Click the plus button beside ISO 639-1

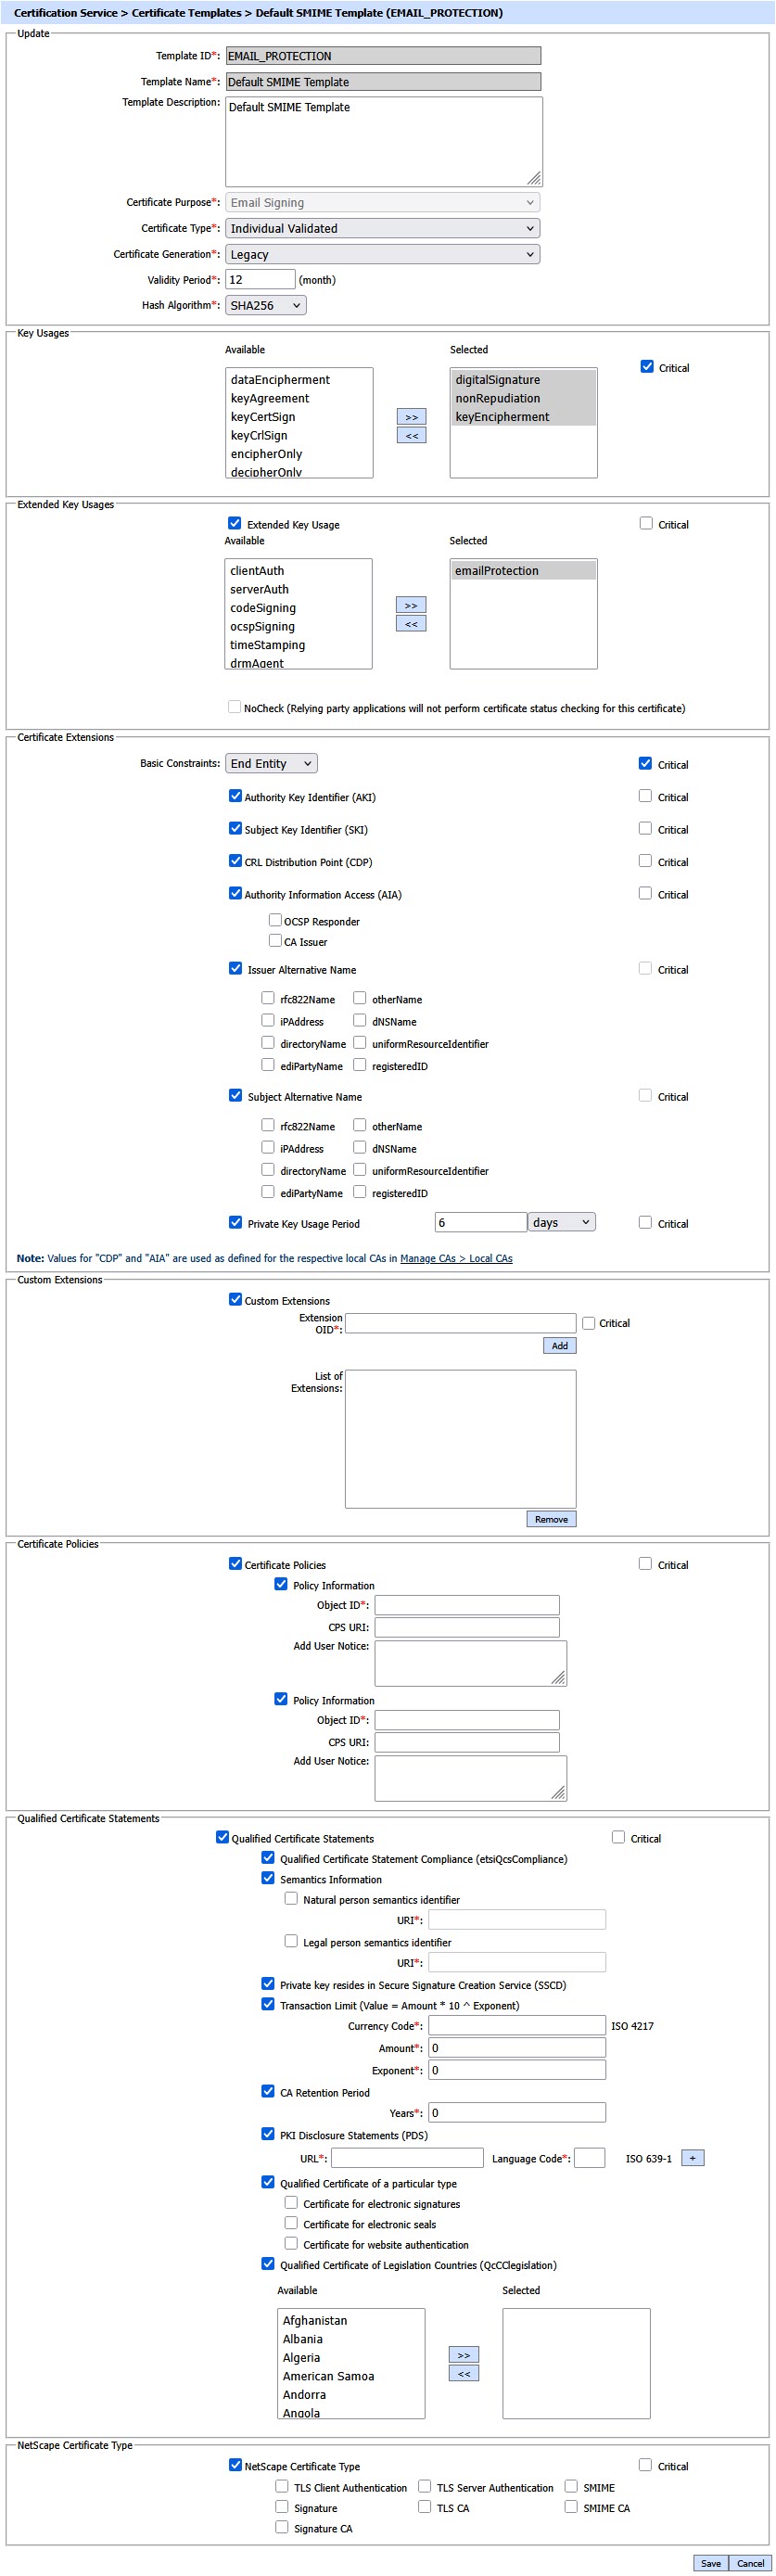[x=692, y=2158]
